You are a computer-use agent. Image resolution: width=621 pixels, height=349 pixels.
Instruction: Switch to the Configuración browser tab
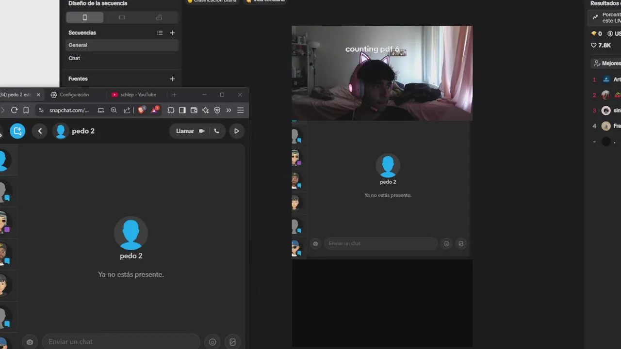point(70,95)
